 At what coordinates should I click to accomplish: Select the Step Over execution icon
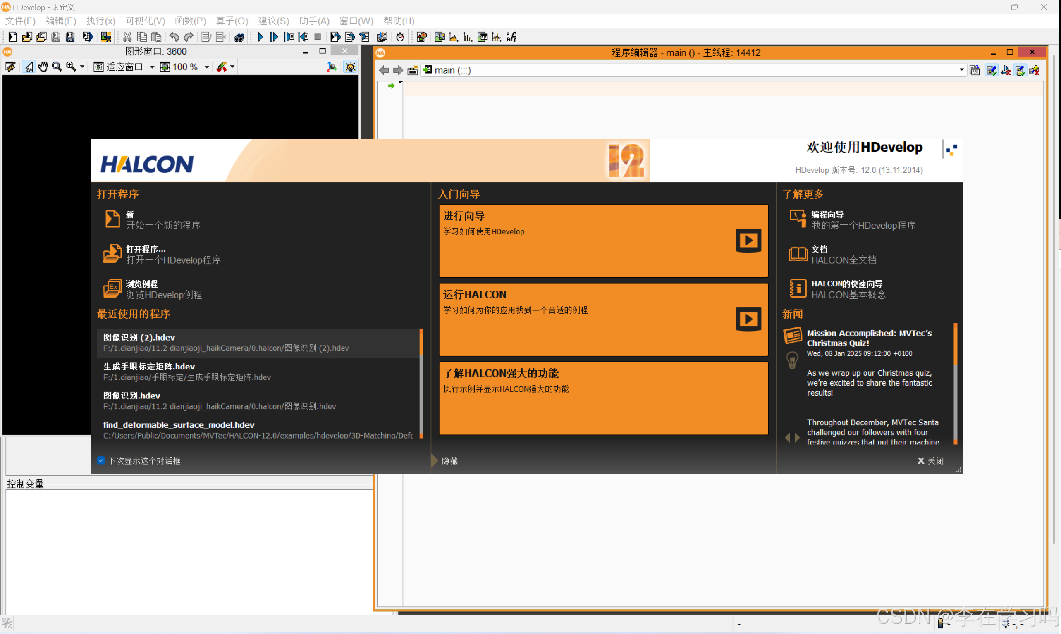pos(274,37)
